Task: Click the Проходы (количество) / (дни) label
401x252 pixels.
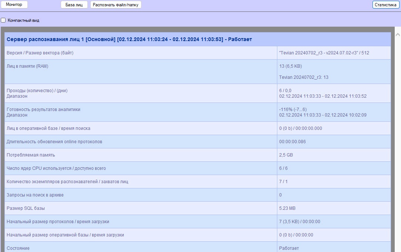Action: tap(37, 91)
